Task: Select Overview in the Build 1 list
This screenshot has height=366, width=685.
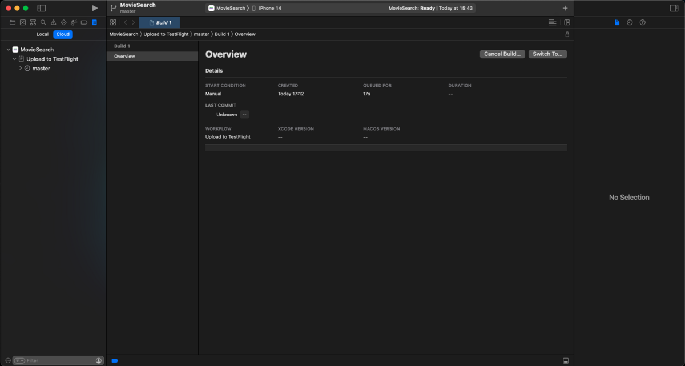Action: (152, 57)
